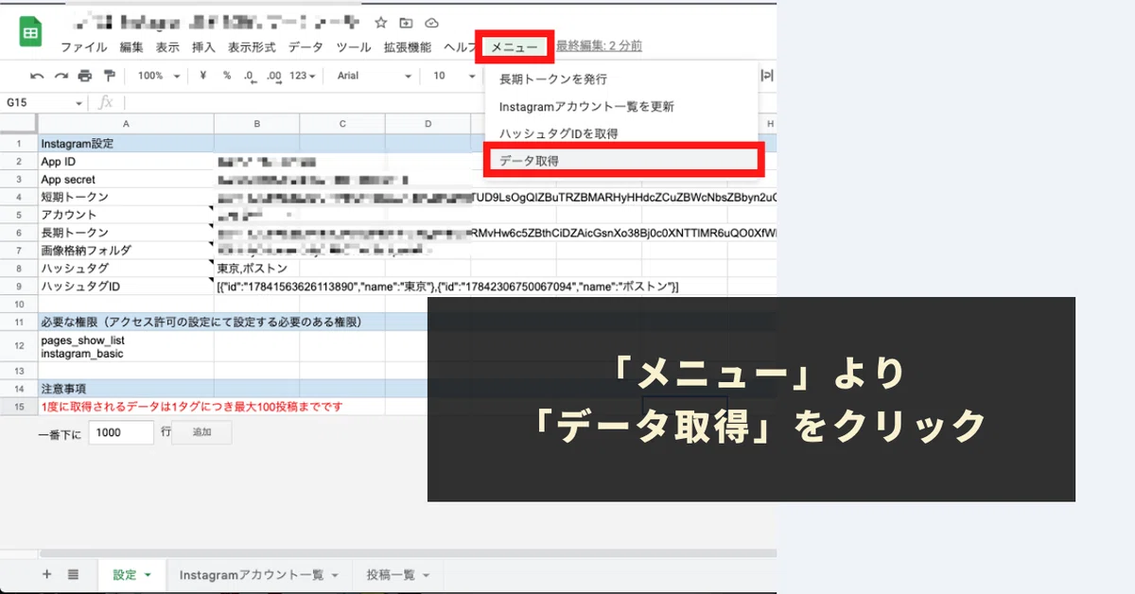The image size is (1135, 594).
Task: Select column B header
Action: point(256,124)
